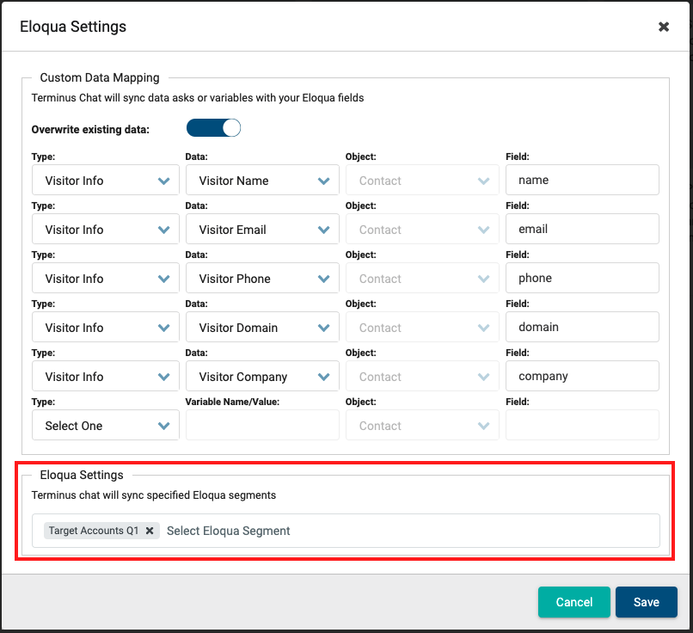Image resolution: width=693 pixels, height=633 pixels.
Task: Edit the phone field input
Action: pyautogui.click(x=582, y=278)
